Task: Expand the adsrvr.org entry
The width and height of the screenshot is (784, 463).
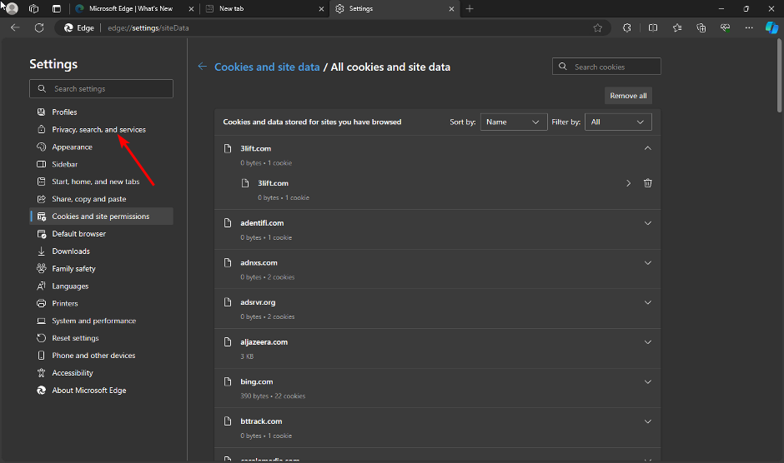Action: tap(647, 302)
